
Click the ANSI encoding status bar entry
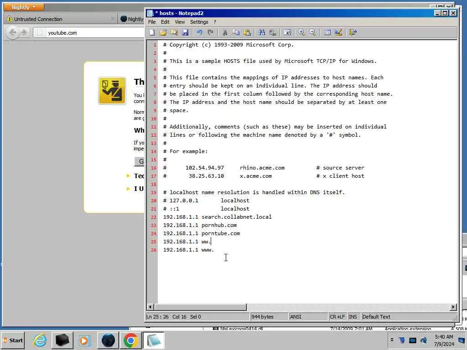(x=308, y=317)
